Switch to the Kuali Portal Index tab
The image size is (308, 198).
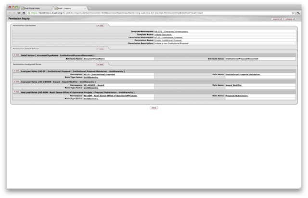37,8
